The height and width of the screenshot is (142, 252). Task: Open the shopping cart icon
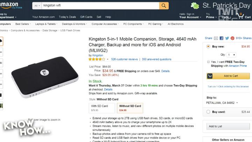(241, 15)
